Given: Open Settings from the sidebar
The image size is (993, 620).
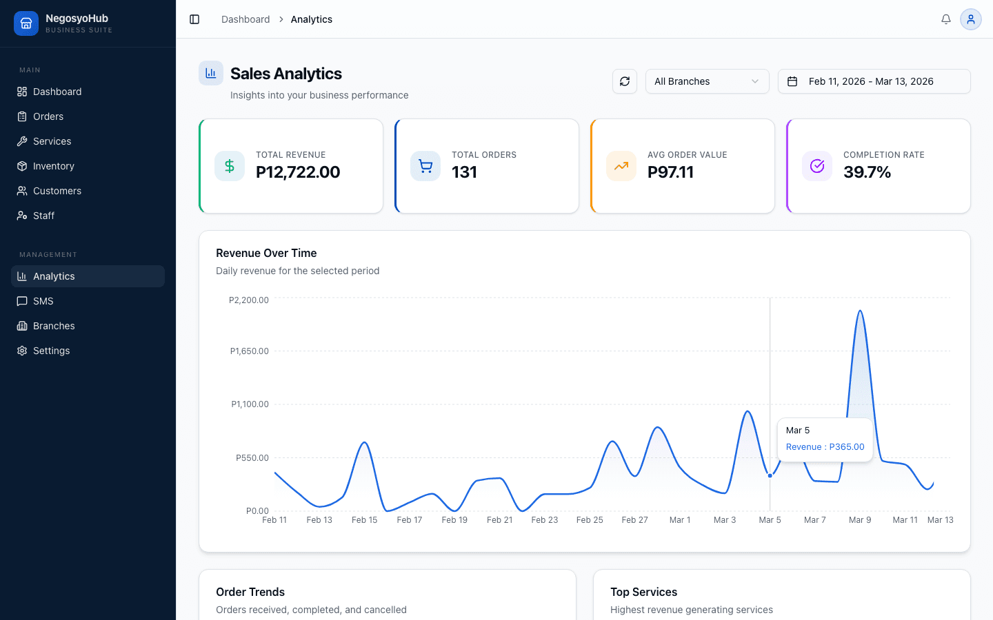Looking at the screenshot, I should [x=51, y=350].
